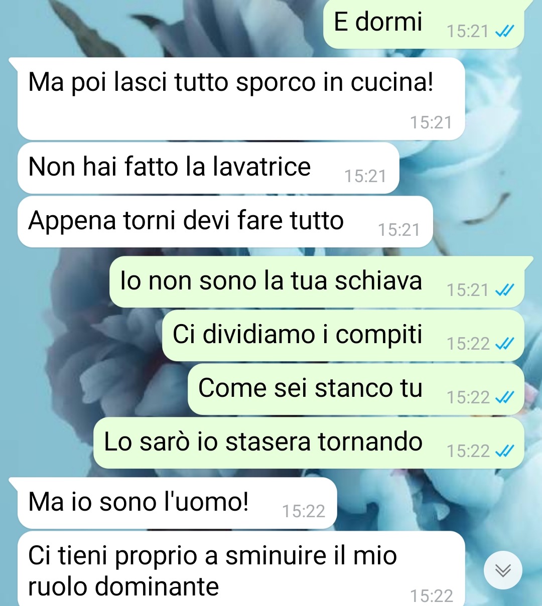Image resolution: width=542 pixels, height=606 pixels.
Task: Tap read checkmarks on 'E dormi' message
Action: point(504,32)
